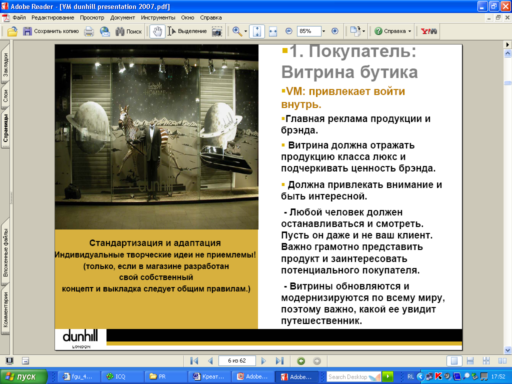Open the Редактирование menu
The image size is (512, 384).
53,17
